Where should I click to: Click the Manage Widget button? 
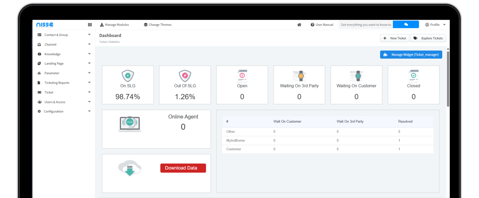(x=411, y=55)
